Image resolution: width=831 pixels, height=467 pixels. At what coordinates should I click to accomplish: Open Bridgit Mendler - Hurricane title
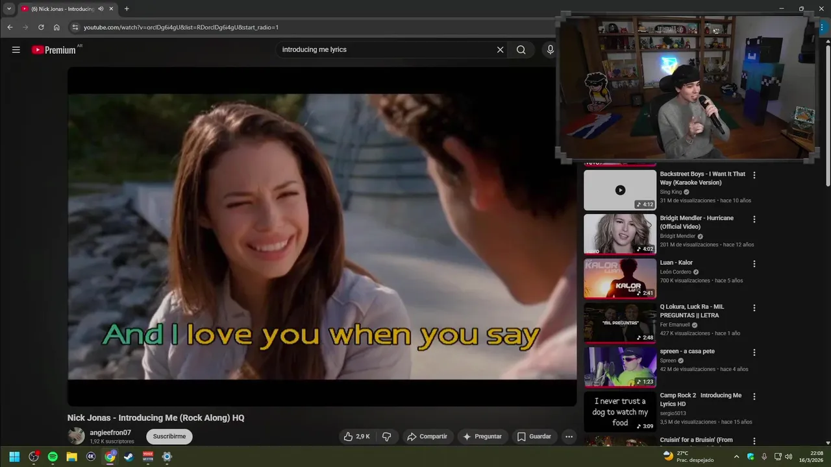pyautogui.click(x=697, y=222)
